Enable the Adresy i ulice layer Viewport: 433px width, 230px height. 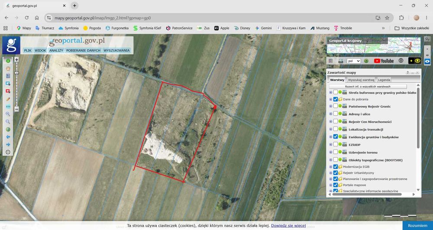336,114
